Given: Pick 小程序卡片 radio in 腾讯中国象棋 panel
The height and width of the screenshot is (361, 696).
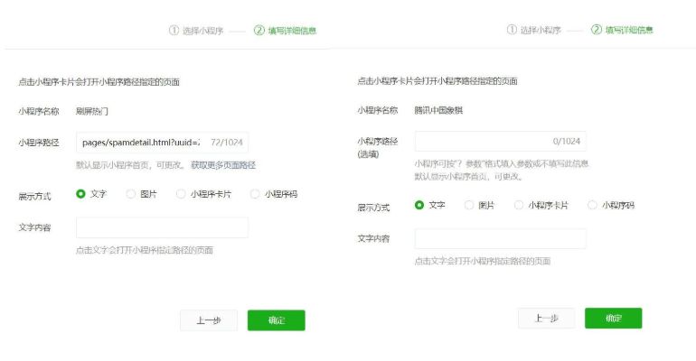Looking at the screenshot, I should click(519, 205).
